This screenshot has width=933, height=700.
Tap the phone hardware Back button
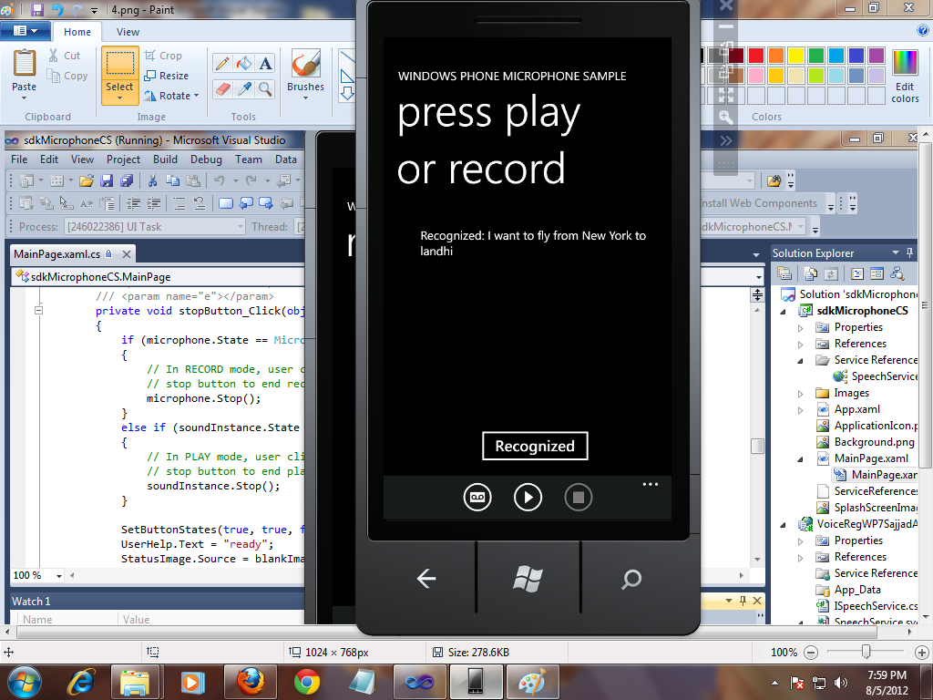tap(426, 578)
